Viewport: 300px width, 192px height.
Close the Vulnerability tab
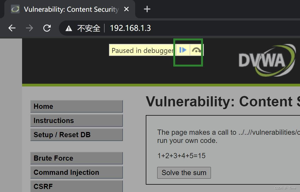(x=126, y=9)
